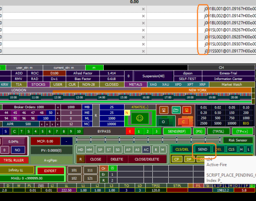Screen dimensions: 256x201
Task: Click the CLS/DEL button
Action: (182, 150)
